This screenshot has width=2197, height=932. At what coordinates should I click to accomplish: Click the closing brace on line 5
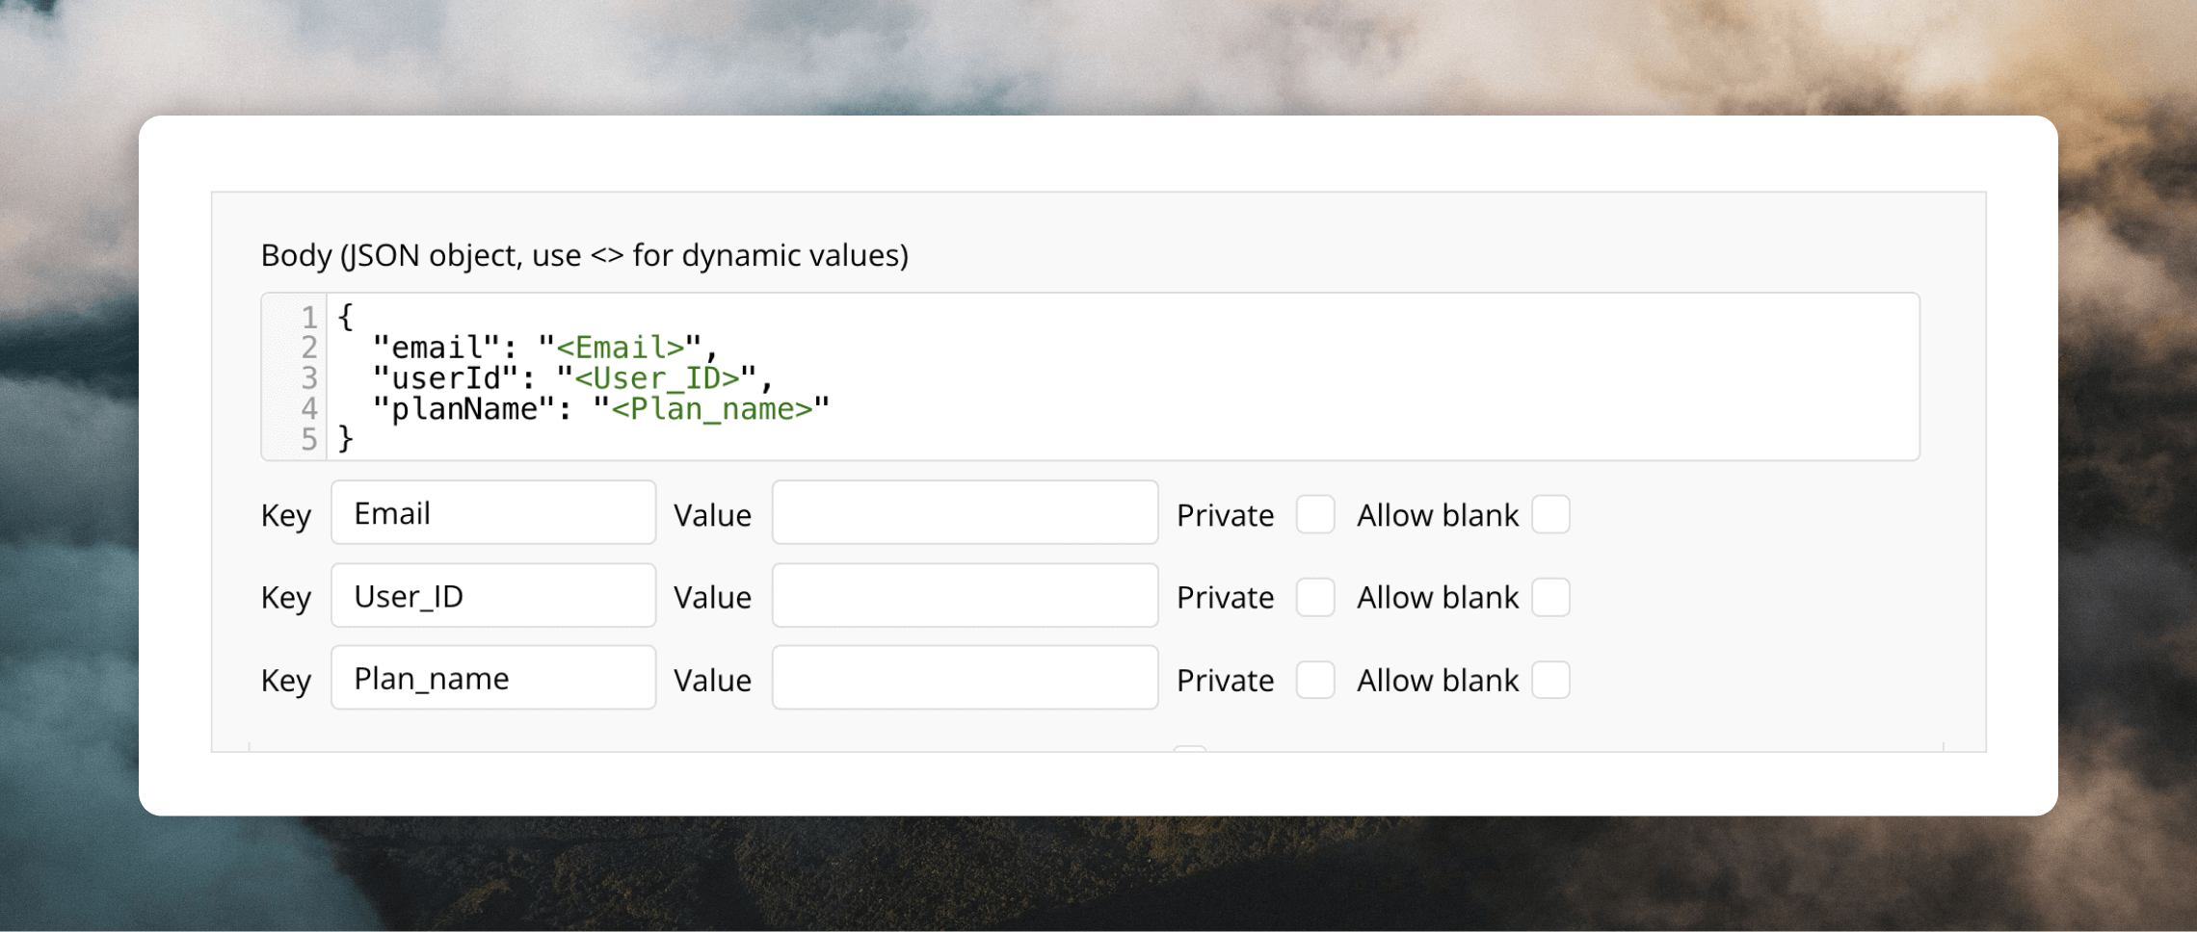[345, 439]
